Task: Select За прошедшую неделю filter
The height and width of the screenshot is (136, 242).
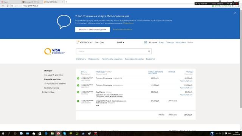Action: tap(55, 83)
